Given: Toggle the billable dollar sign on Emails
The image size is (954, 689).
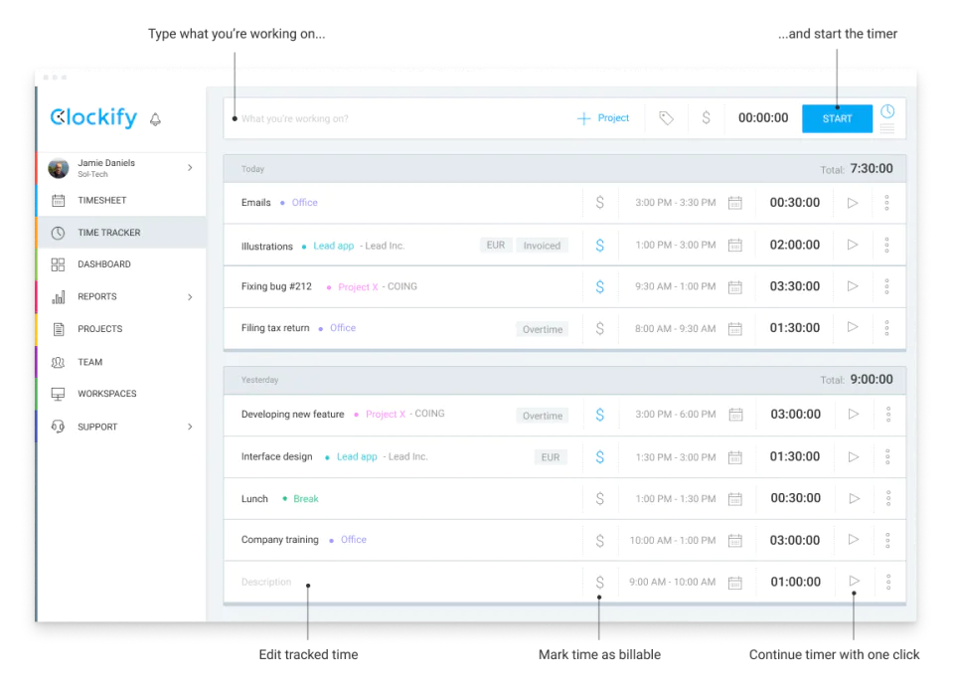Looking at the screenshot, I should [599, 203].
